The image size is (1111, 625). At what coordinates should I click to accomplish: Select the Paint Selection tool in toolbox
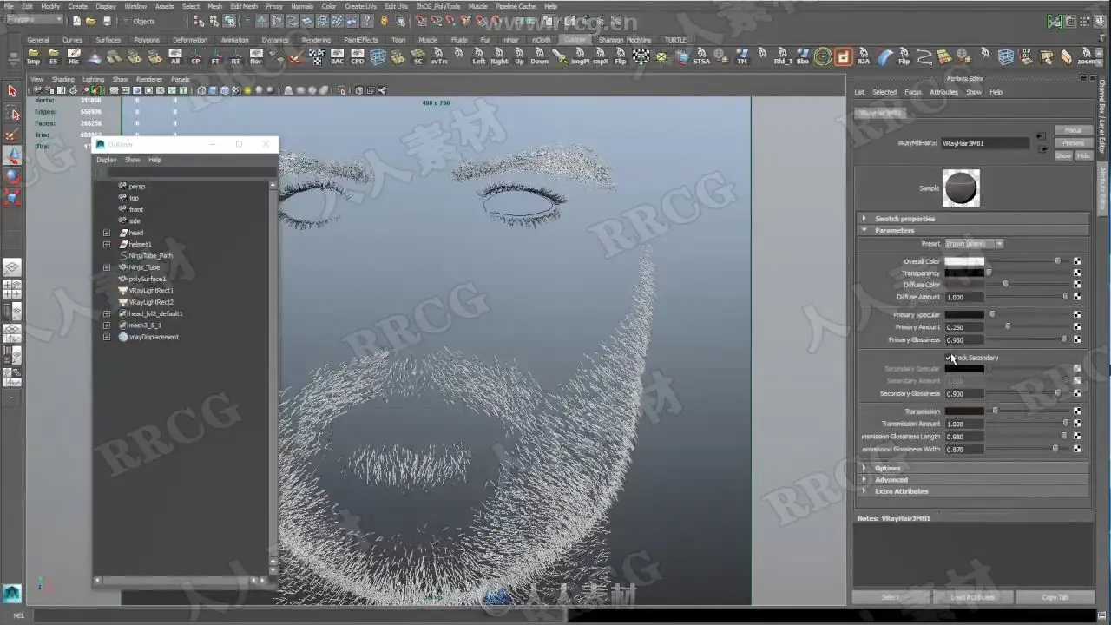tap(12, 135)
